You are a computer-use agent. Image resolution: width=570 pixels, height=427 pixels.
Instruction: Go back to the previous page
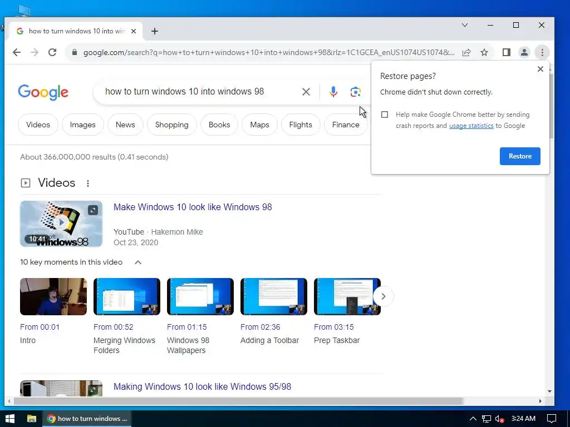17,52
